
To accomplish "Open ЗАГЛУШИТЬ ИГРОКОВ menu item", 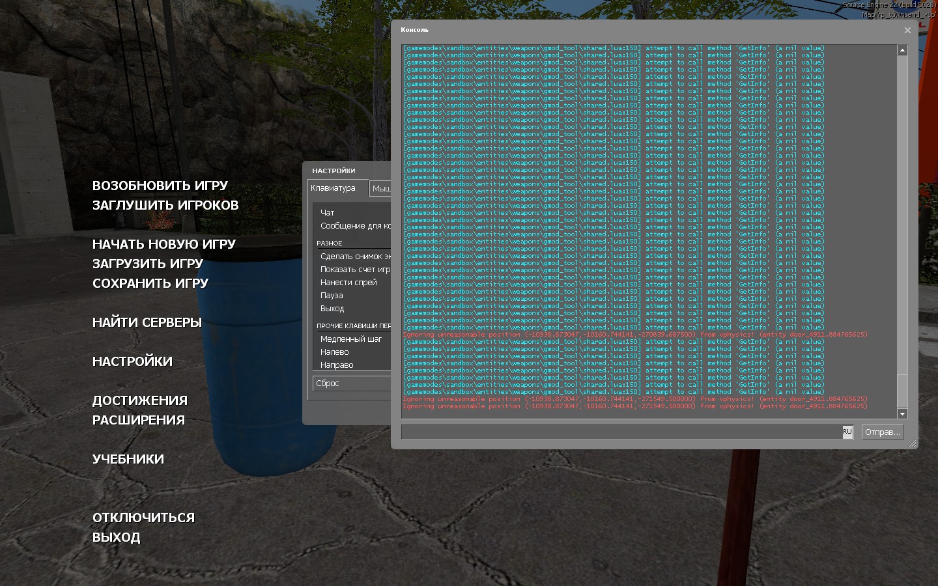I will [165, 205].
